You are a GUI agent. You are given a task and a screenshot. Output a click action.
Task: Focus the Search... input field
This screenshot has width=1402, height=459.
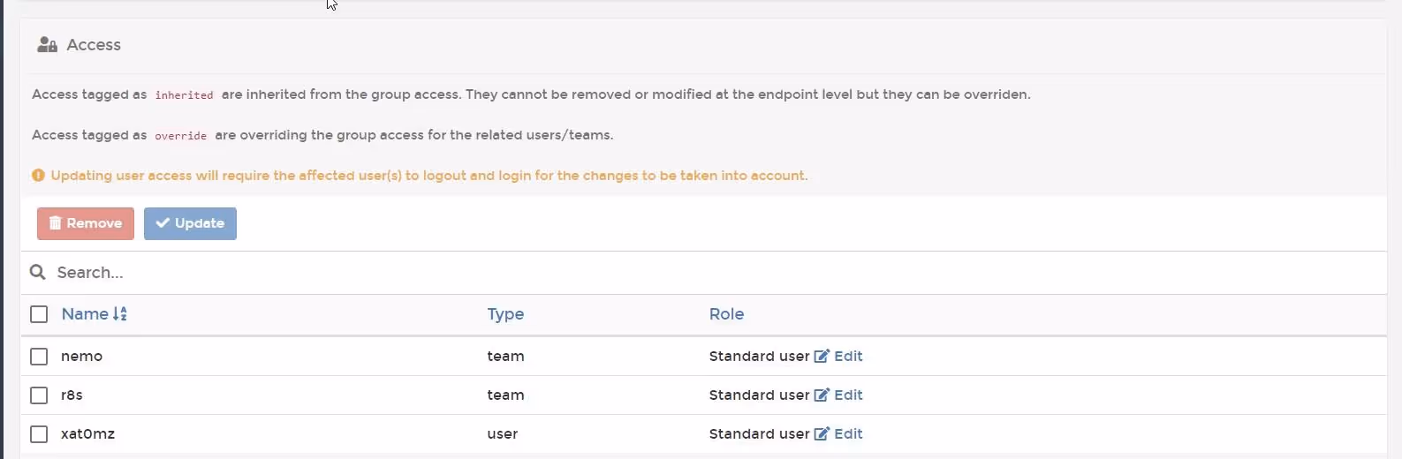[703, 273]
